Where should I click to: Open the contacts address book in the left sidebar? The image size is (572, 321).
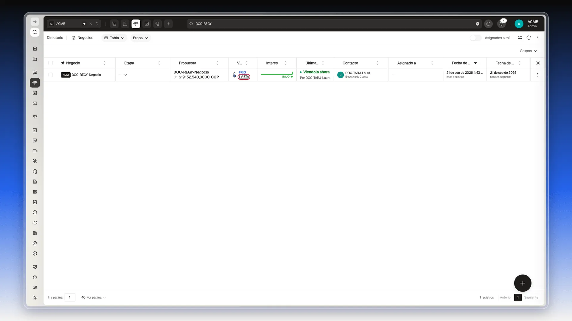(35, 49)
